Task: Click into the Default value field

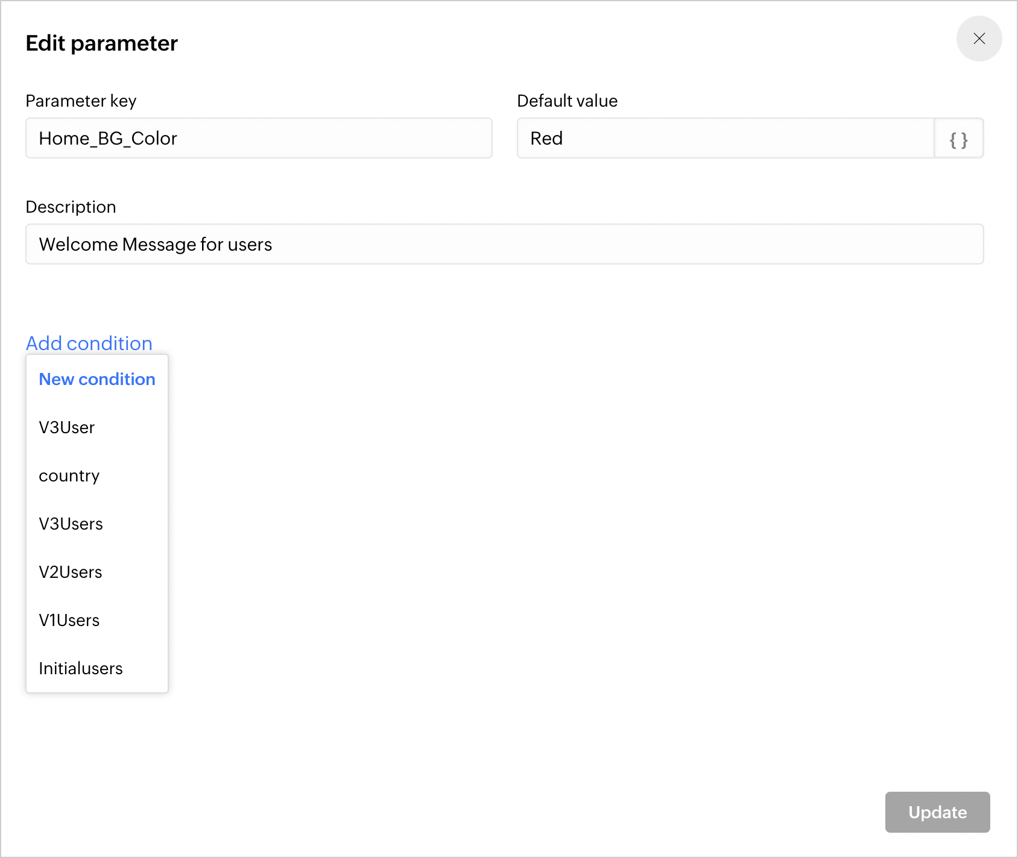Action: pyautogui.click(x=725, y=139)
